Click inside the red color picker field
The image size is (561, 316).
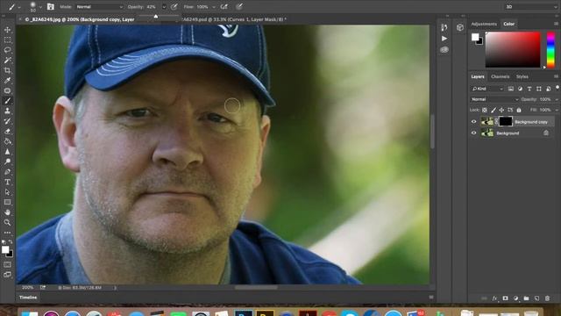click(x=513, y=49)
